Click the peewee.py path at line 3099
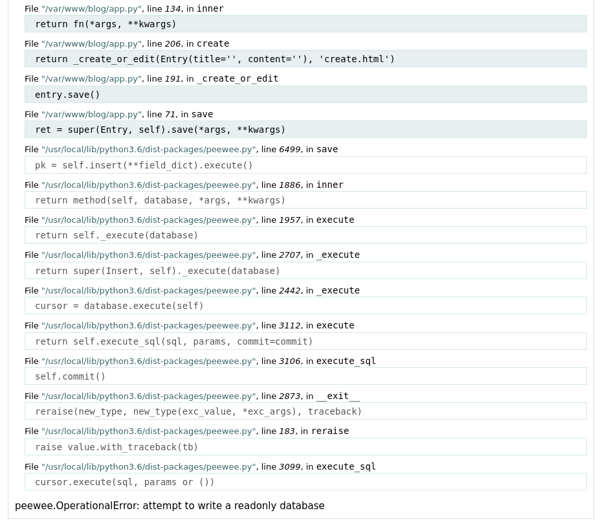 (149, 466)
